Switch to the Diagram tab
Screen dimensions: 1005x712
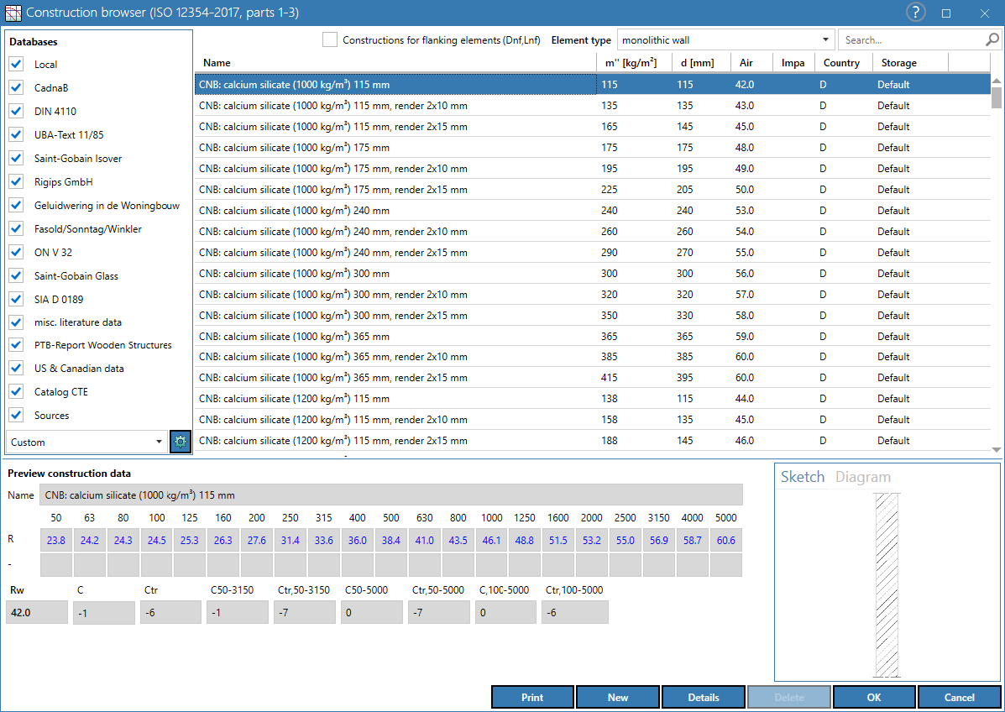863,477
